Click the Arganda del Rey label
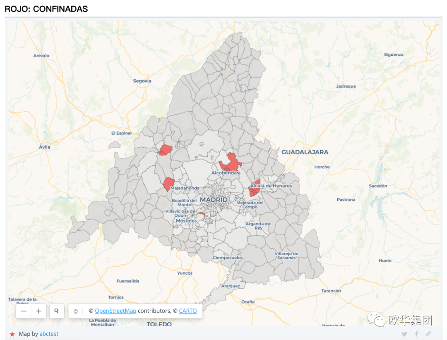Viewport: 447px width, 340px height. click(259, 226)
